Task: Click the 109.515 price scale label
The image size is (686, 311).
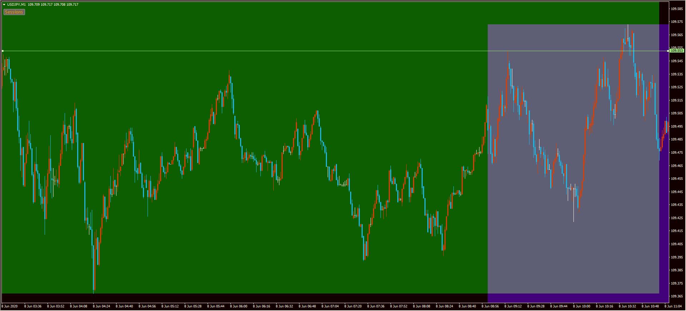Action: pos(676,100)
